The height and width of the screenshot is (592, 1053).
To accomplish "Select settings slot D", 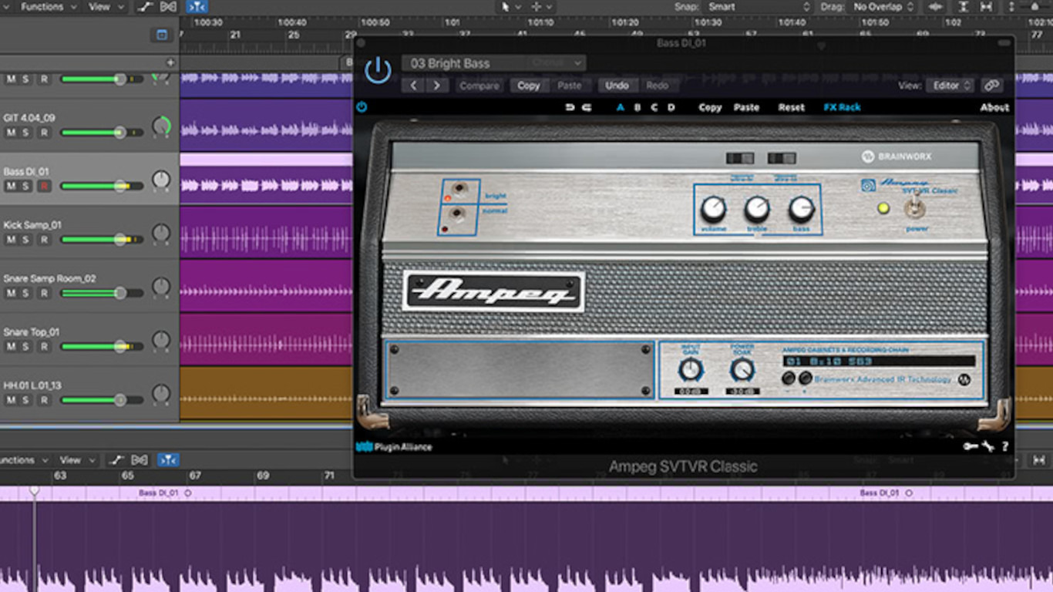I will coord(671,107).
